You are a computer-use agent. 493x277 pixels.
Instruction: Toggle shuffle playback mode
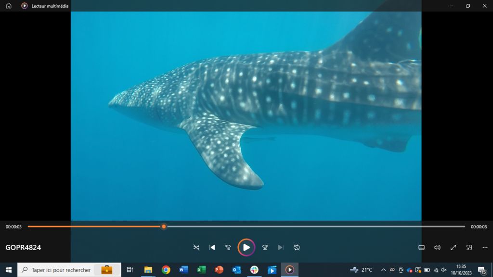[x=196, y=247]
